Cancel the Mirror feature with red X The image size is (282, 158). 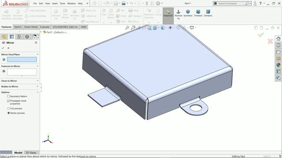(x=8, y=48)
